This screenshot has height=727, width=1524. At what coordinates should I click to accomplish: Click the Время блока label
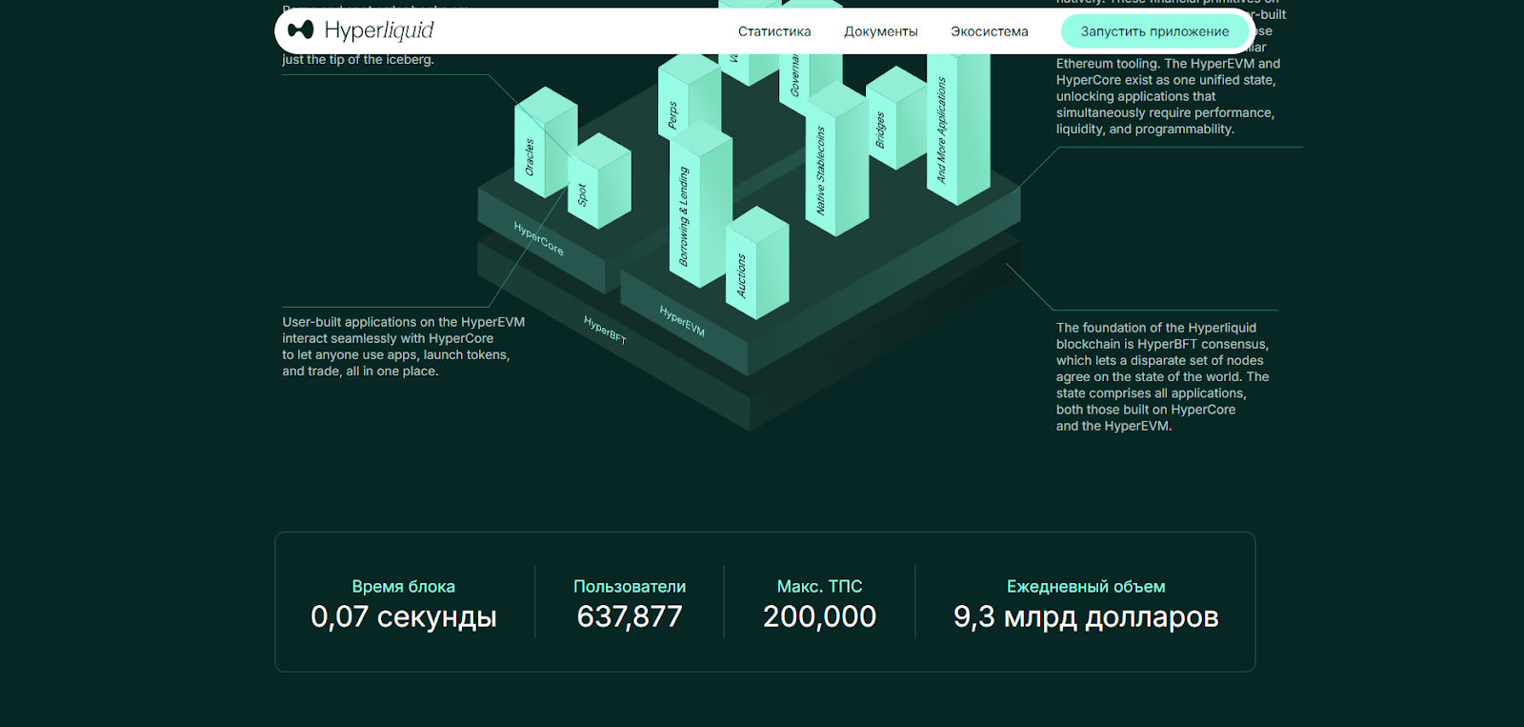403,587
